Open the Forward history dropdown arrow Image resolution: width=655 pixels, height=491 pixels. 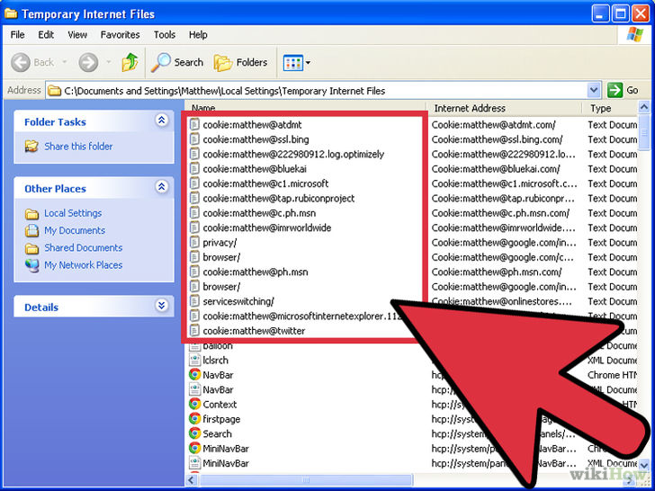coord(109,62)
